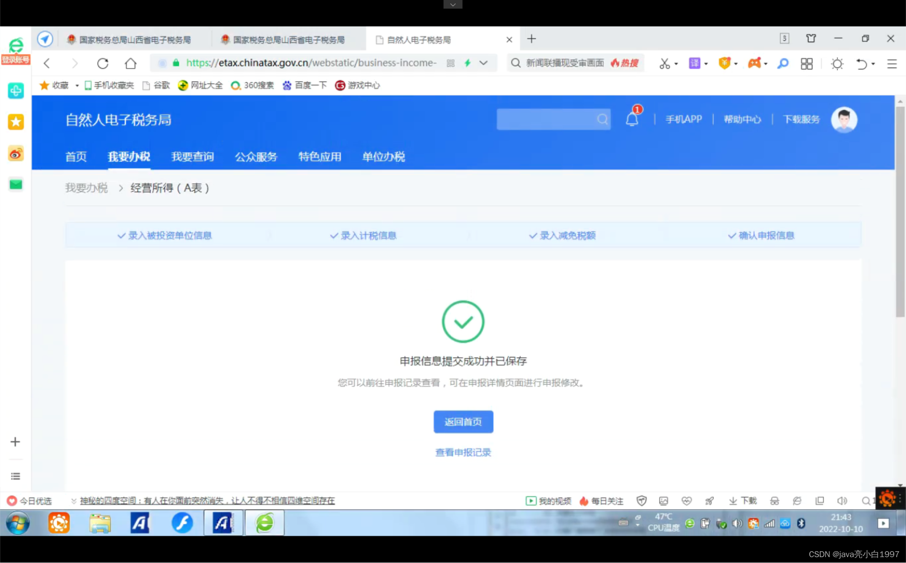Launch the browser icon from the taskbar

tap(264, 523)
